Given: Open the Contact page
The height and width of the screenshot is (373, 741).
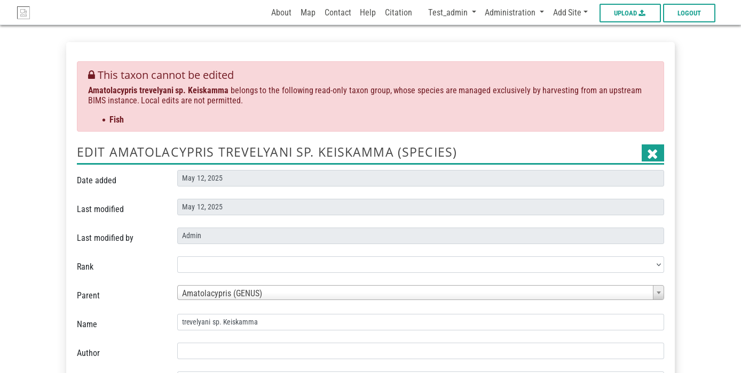Looking at the screenshot, I should point(338,12).
